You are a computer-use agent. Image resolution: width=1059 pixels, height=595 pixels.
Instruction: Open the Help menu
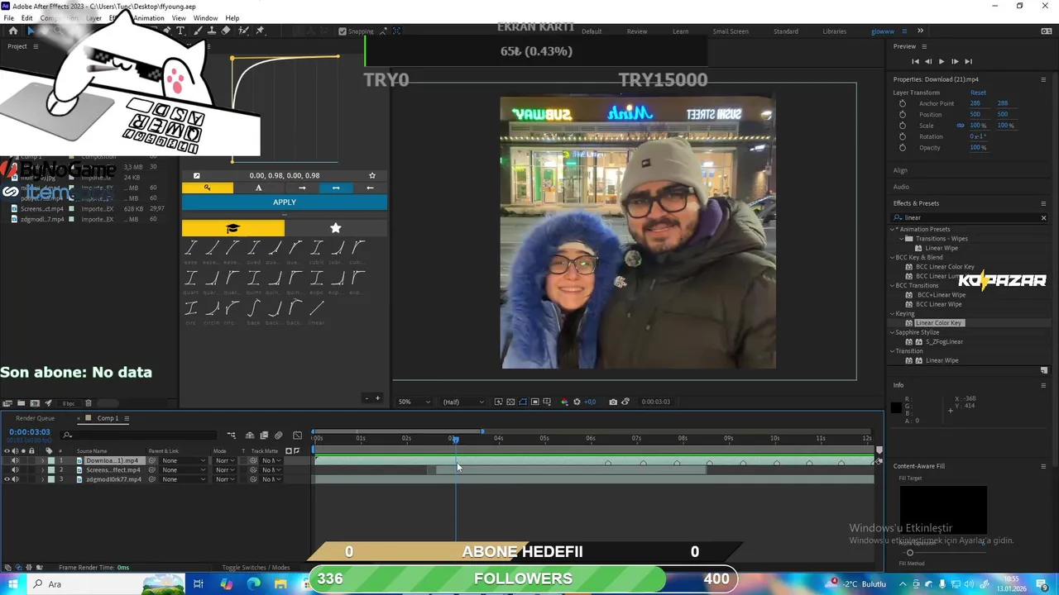coord(232,18)
